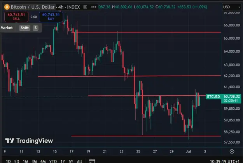This screenshot has width=243, height=163.
Task: Click the 65,000.00 price axis label
Action: tap(232, 38)
